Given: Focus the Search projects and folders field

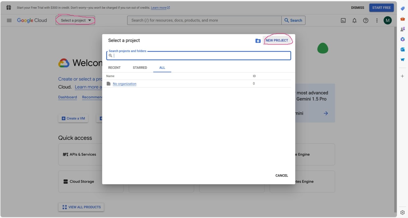Looking at the screenshot, I should coord(199,56).
